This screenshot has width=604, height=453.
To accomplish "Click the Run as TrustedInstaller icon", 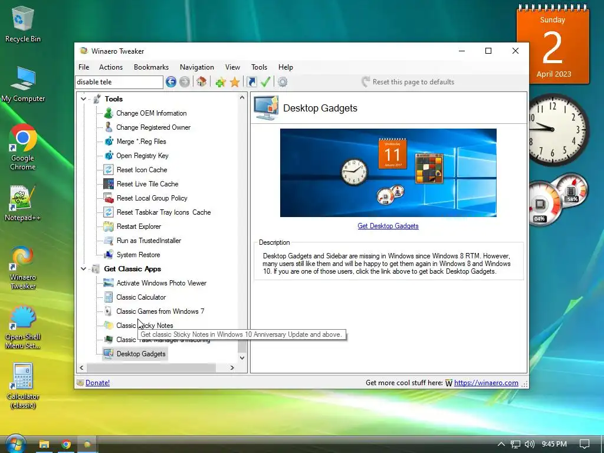I will click(109, 241).
